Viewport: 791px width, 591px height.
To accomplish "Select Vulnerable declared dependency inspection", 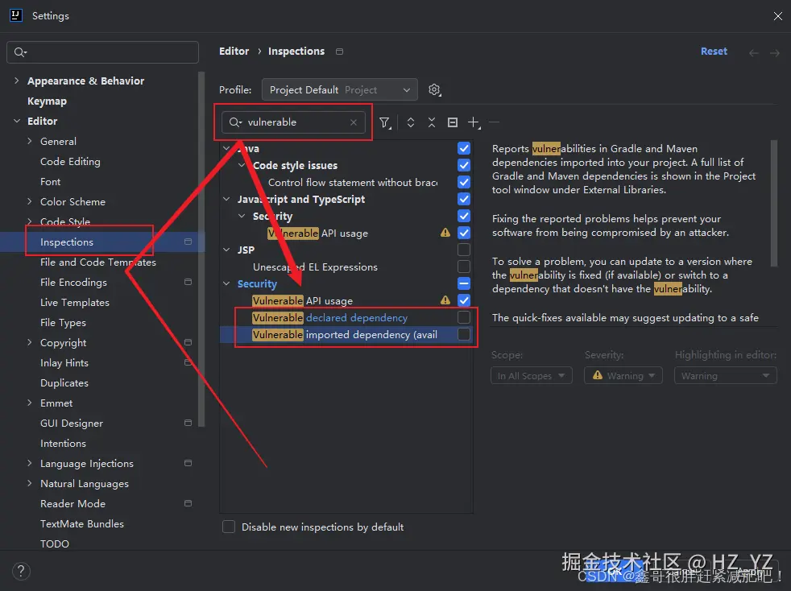I will pos(330,318).
